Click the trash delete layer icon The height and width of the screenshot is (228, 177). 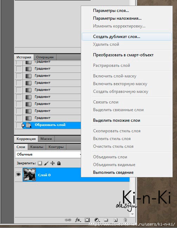[125, 220]
